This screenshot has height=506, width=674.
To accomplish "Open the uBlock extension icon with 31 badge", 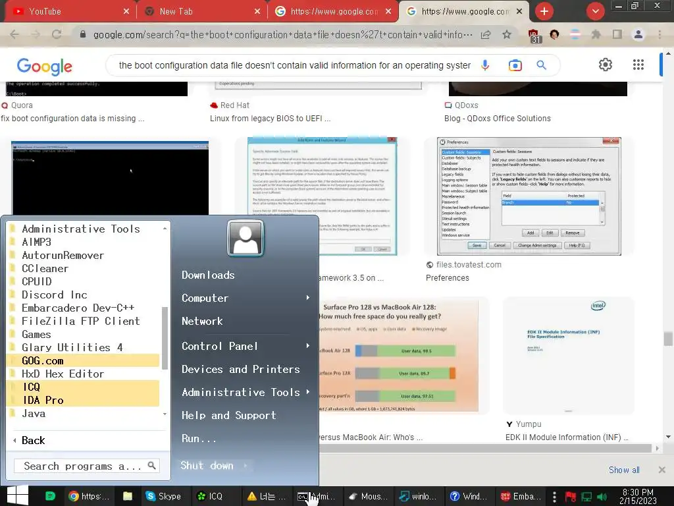I will click(534, 36).
